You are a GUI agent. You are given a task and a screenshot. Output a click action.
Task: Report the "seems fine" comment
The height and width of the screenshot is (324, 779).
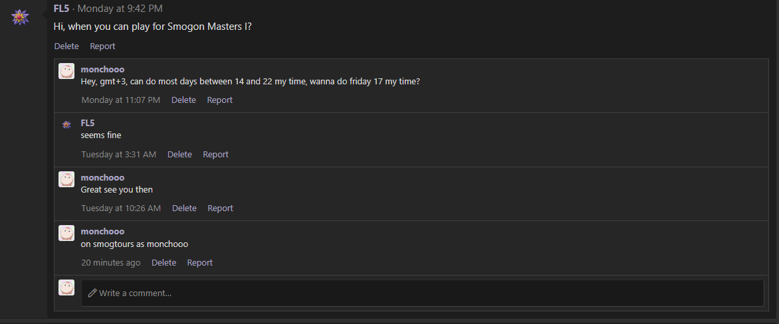pyautogui.click(x=215, y=155)
